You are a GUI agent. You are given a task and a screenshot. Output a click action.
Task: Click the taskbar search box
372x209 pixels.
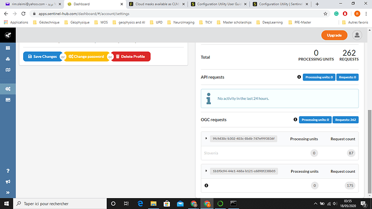tap(60, 204)
